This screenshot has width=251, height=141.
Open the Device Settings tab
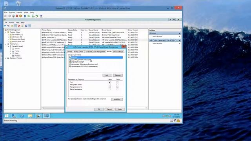(118, 52)
